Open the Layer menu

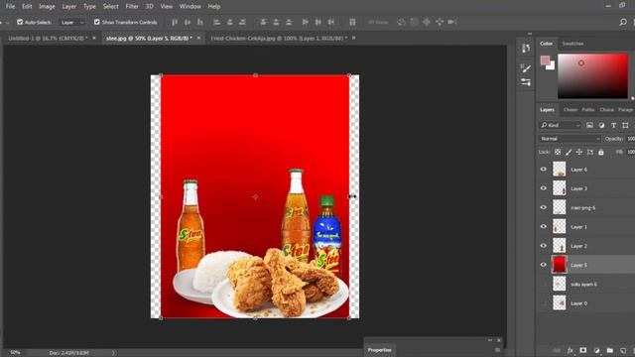tap(68, 7)
